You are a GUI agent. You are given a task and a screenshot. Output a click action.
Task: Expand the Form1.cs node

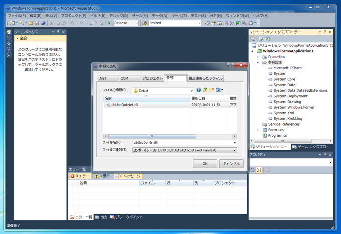258,130
